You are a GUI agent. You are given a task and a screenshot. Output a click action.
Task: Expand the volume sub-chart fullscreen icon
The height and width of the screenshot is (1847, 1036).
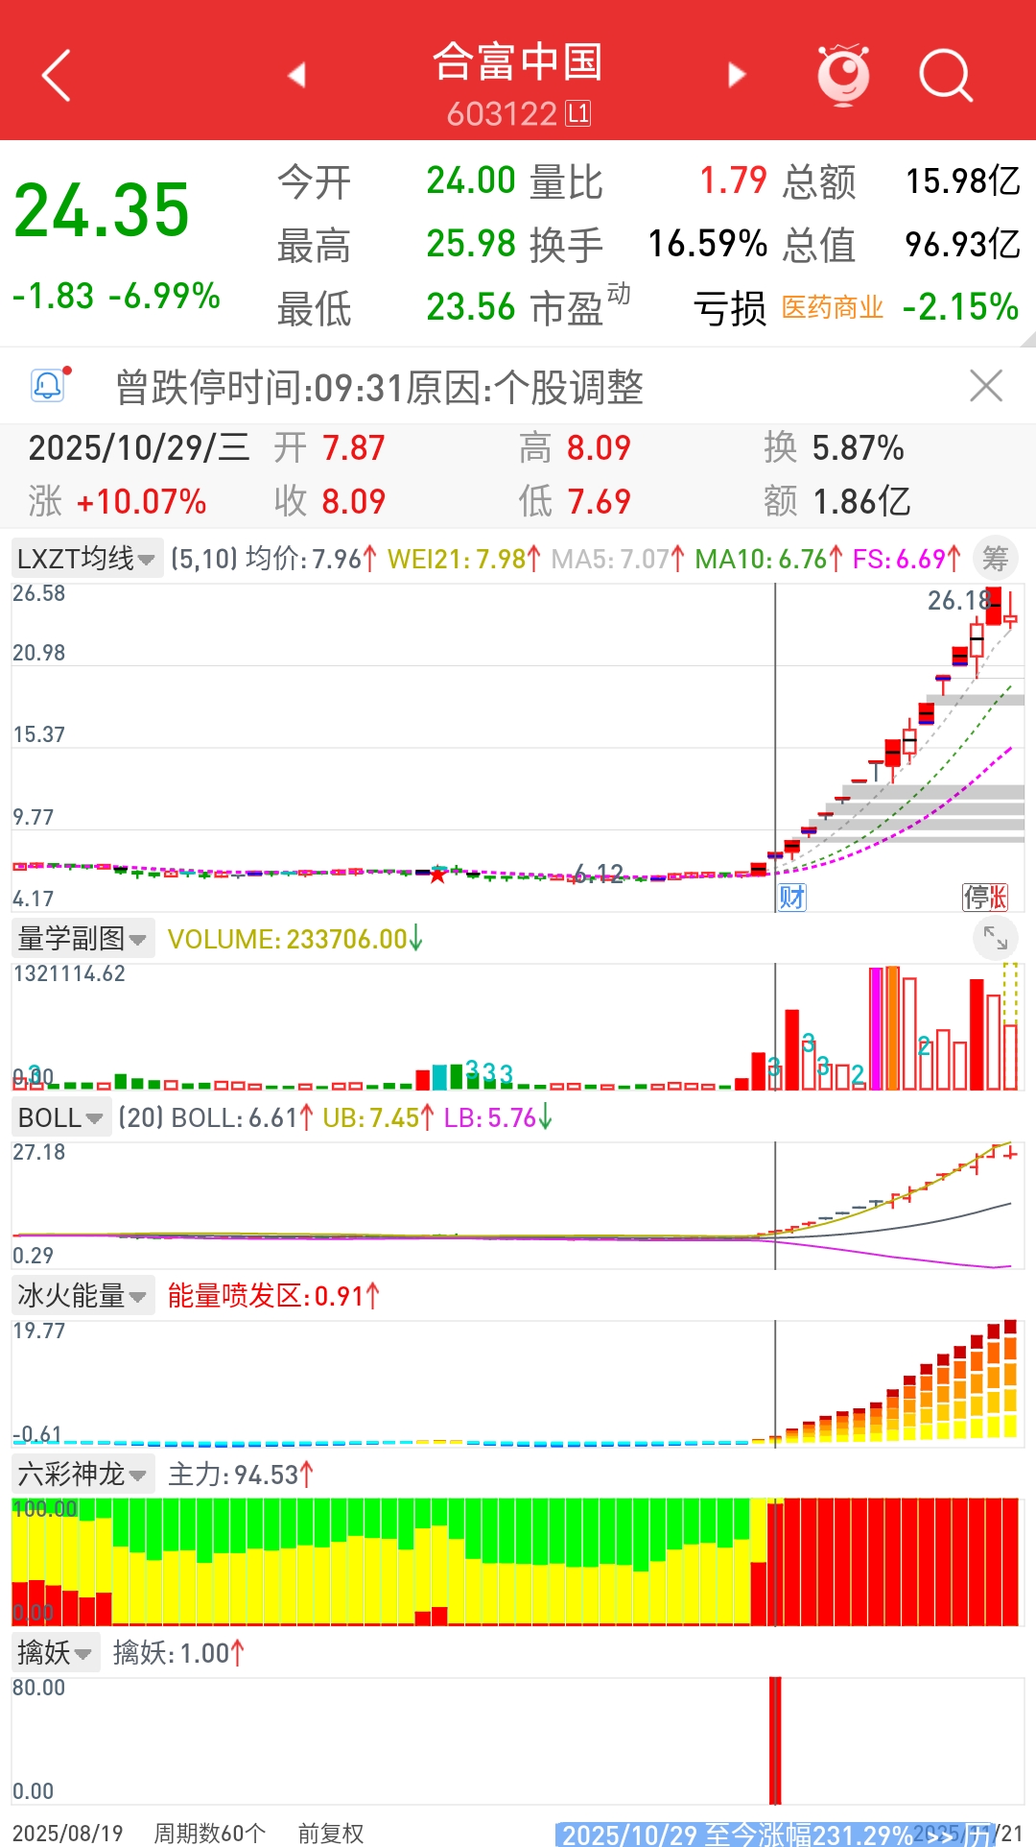pyautogui.click(x=995, y=938)
